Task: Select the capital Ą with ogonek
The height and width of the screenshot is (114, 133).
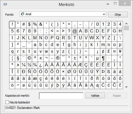Action: tap(92, 86)
